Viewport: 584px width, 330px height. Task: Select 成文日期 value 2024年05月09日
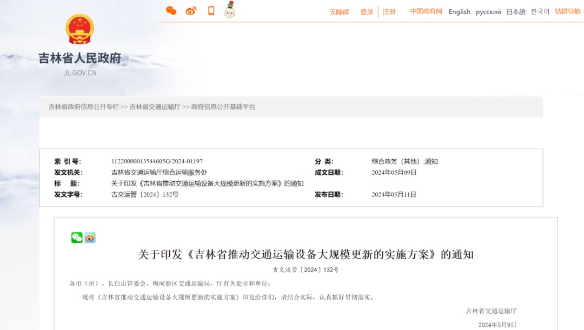394,173
